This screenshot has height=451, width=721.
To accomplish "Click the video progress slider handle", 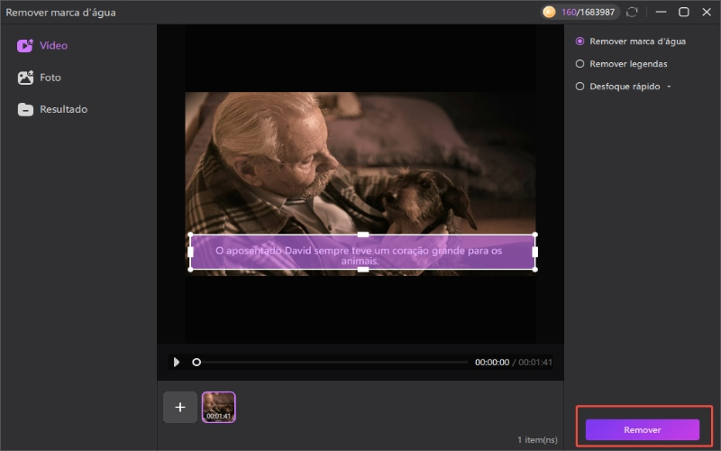I will pos(196,363).
